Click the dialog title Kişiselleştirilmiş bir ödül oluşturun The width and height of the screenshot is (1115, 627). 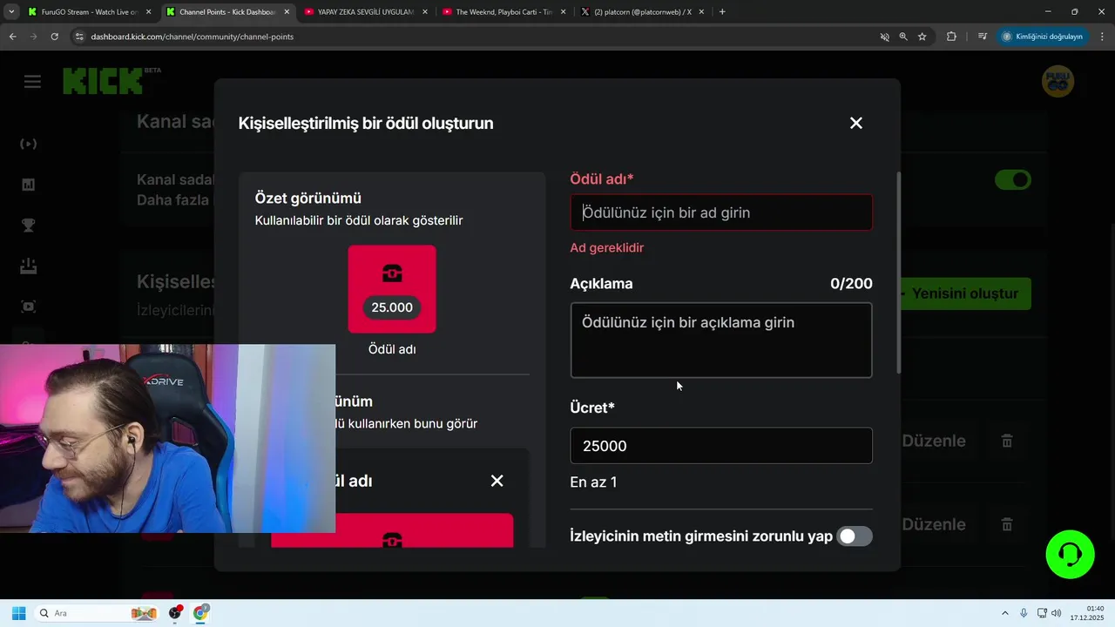point(366,123)
